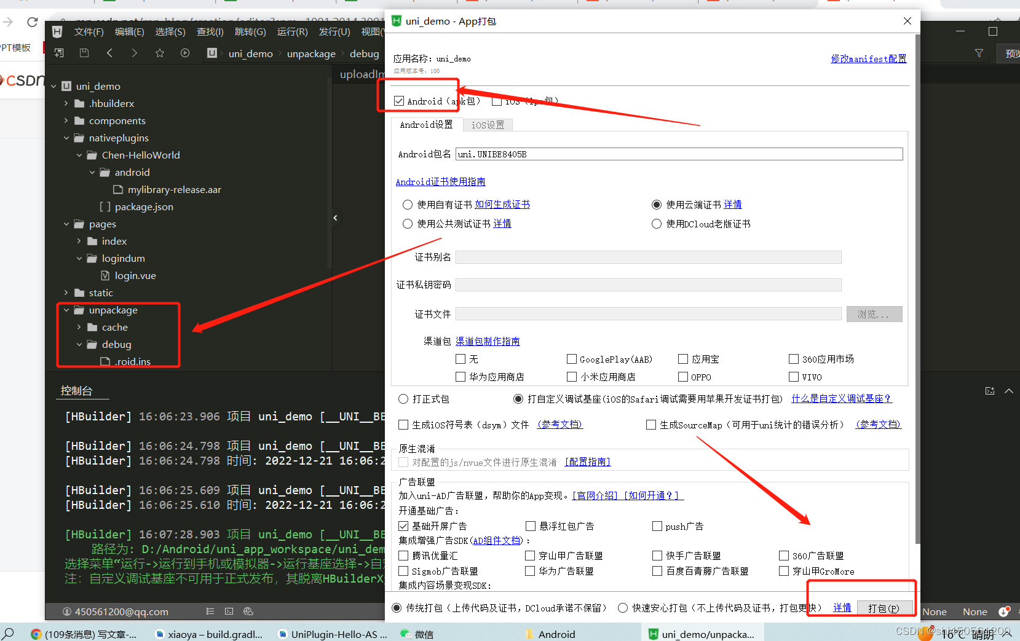The width and height of the screenshot is (1020, 641).
Task: Expand the components folder
Action: pos(67,120)
